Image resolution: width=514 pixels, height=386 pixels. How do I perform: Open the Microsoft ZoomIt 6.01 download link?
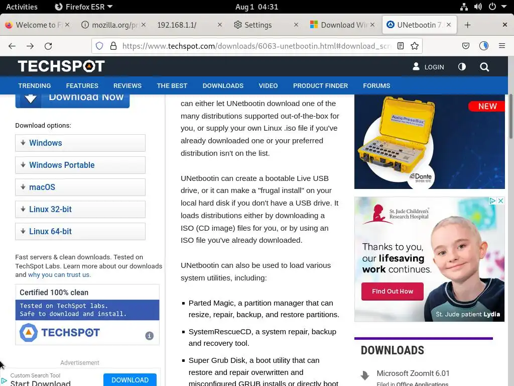click(413, 373)
